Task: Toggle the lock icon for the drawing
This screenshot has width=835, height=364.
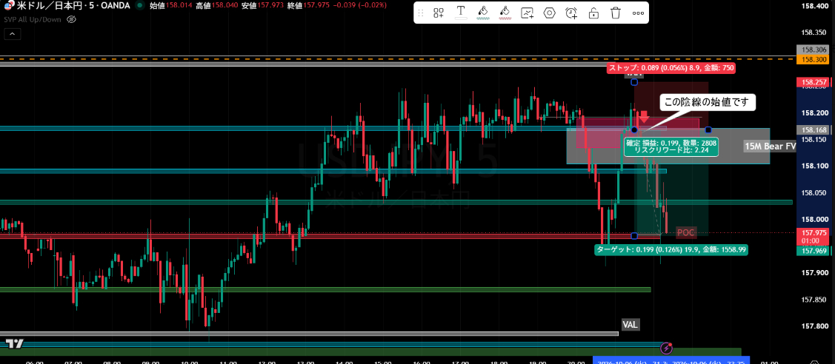Action: click(x=593, y=13)
